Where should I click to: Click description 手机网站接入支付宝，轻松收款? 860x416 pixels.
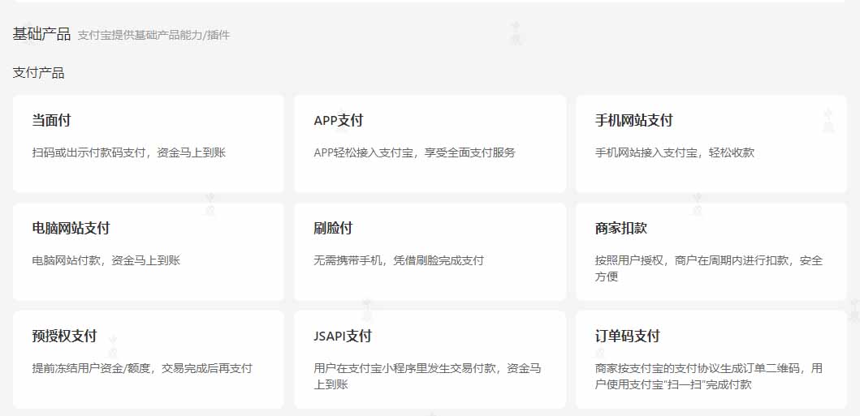[674, 152]
